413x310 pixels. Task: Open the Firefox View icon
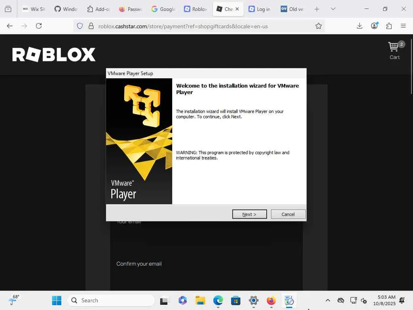[8, 9]
